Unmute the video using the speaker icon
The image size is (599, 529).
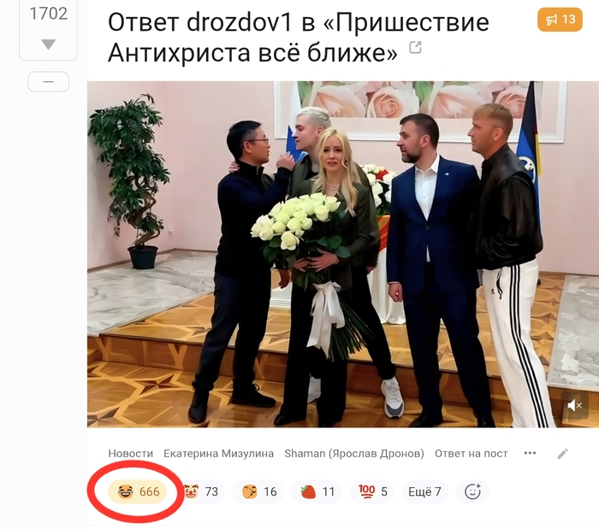[574, 405]
